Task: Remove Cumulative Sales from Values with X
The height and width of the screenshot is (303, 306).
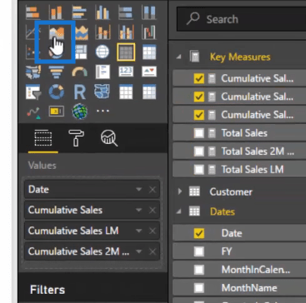Action: coord(153,211)
